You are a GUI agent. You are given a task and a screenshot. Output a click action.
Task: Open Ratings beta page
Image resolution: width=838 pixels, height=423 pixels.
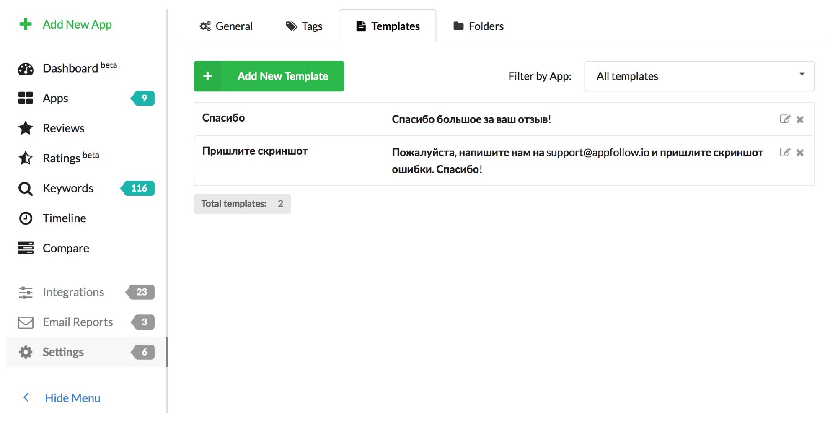coord(62,158)
